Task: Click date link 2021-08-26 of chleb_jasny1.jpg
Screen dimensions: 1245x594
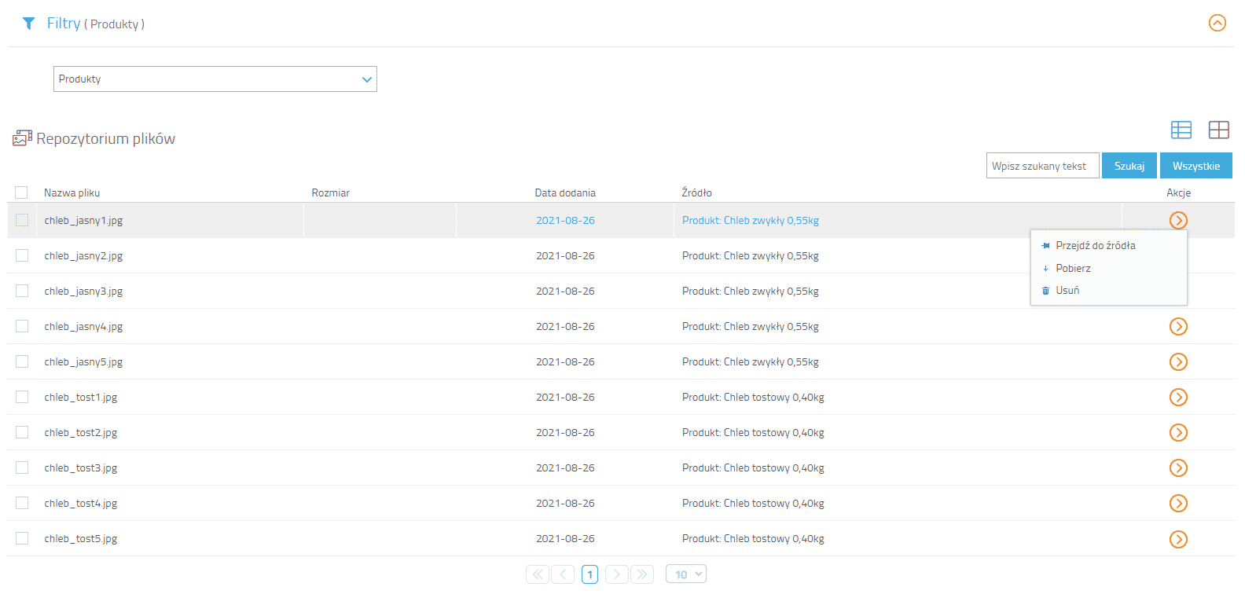Action: (565, 220)
